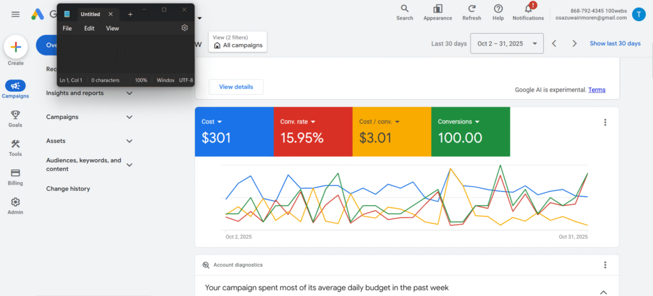653x296 pixels.
Task: Click the View details button
Action: (x=235, y=87)
